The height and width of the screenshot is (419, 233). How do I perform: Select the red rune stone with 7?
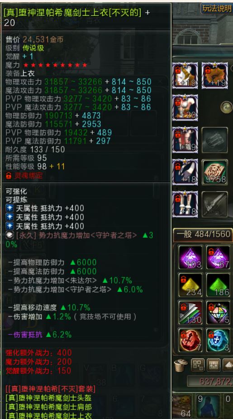pos(190,340)
